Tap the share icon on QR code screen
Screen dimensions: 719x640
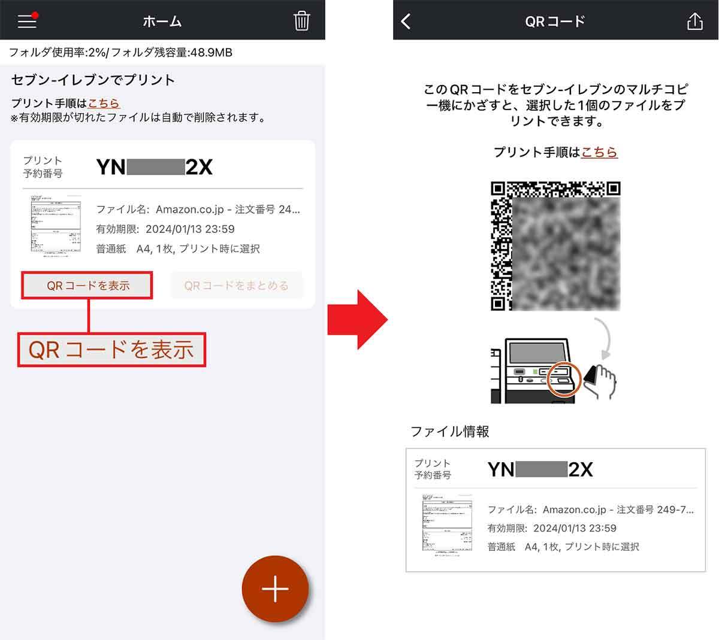694,21
